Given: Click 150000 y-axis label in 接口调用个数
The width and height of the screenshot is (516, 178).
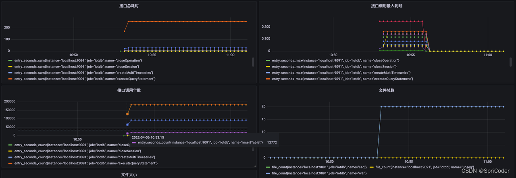Looking at the screenshot, I should tap(9, 110).
